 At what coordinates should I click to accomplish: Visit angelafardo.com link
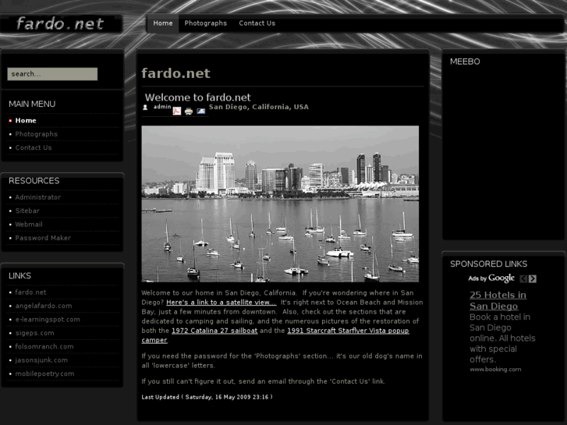pyautogui.click(x=44, y=306)
